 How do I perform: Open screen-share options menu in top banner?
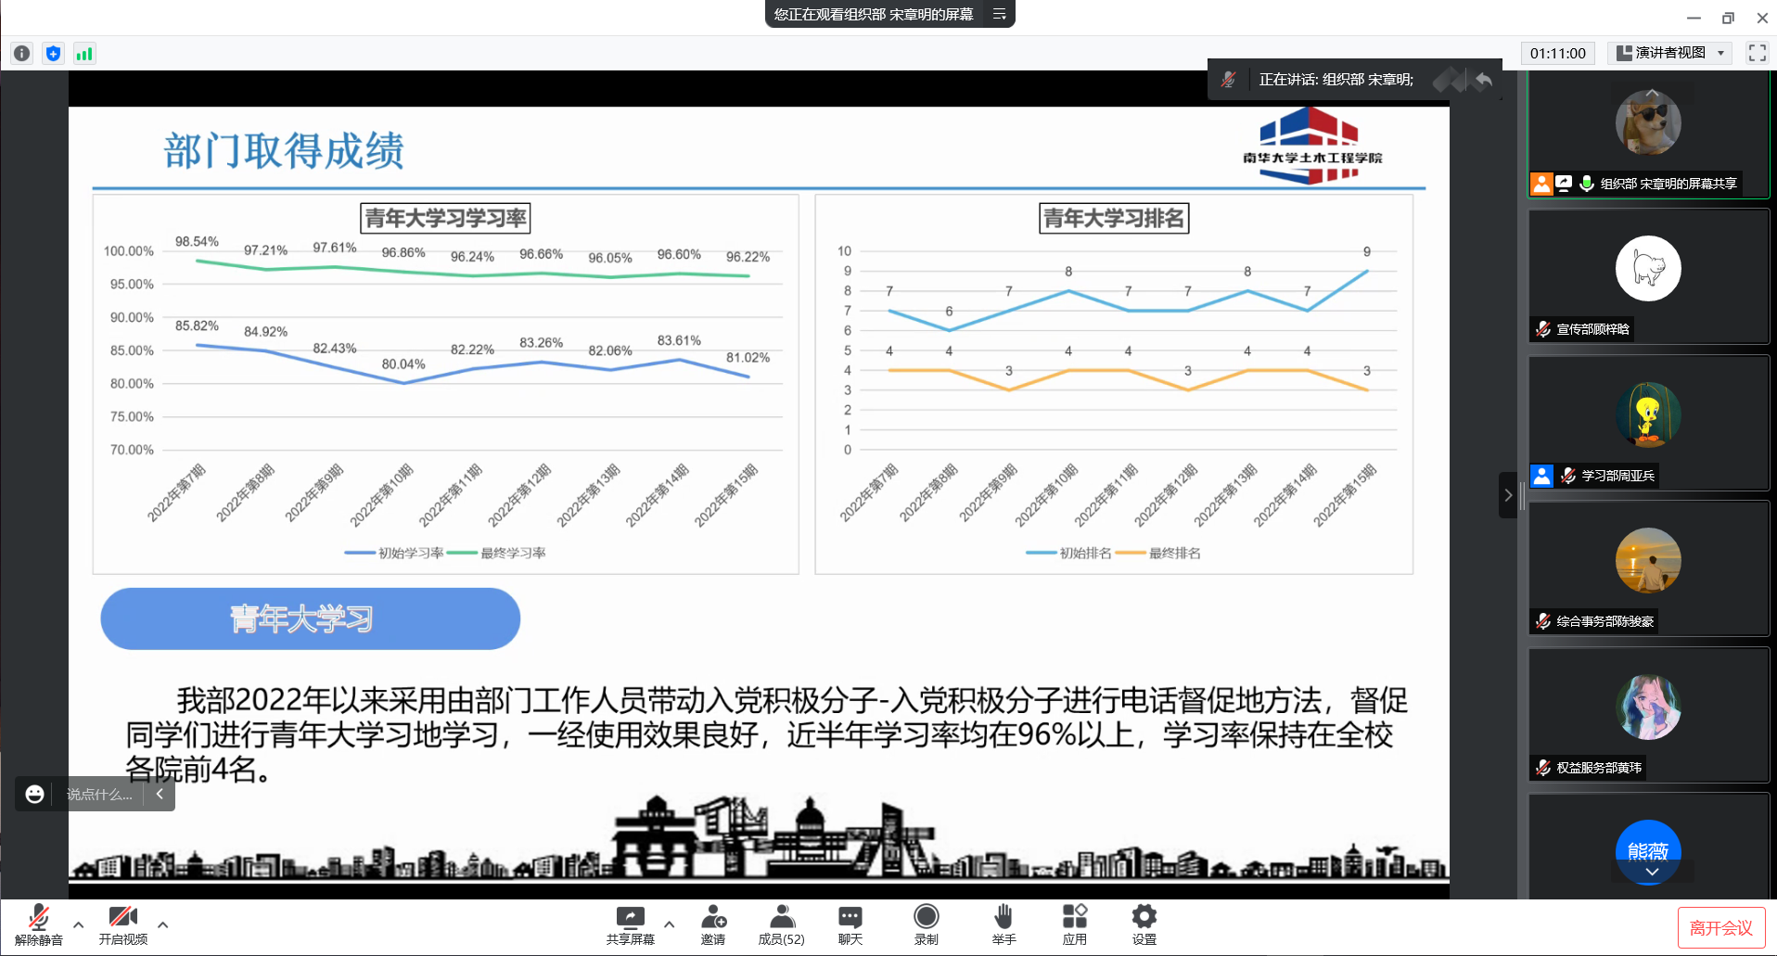[999, 14]
